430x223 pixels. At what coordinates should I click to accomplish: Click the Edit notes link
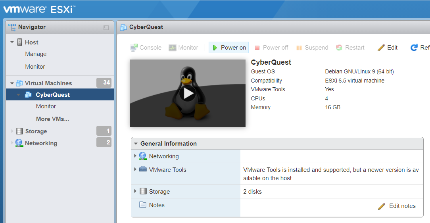tap(402, 206)
